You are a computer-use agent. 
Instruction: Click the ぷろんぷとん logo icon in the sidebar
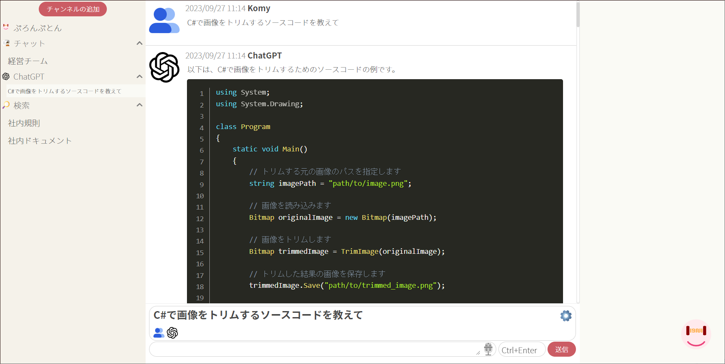click(6, 27)
